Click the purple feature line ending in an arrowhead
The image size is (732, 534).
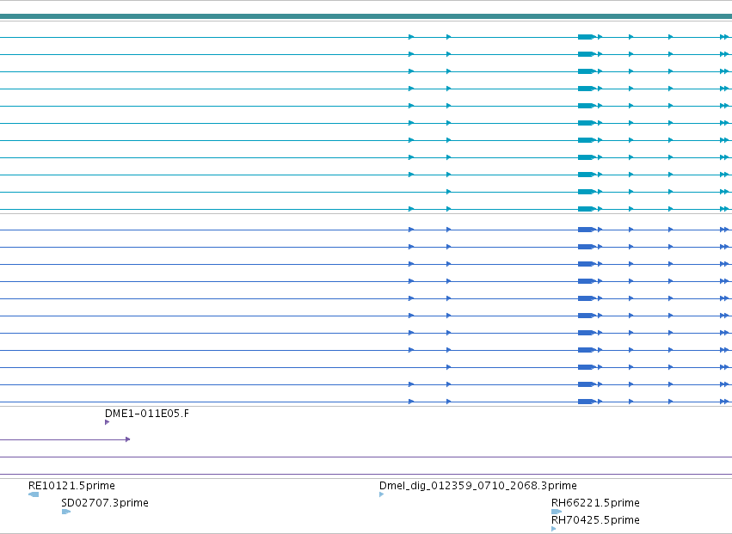[65, 439]
